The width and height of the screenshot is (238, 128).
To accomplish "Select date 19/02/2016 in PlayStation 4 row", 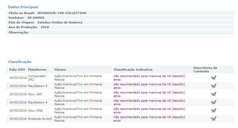I will coord(18,102).
